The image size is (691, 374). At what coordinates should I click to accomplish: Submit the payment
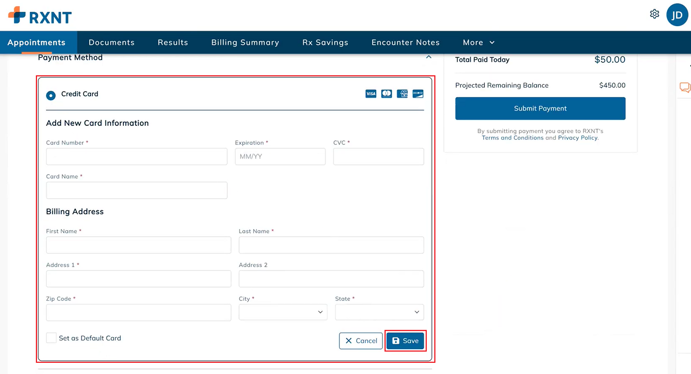click(x=540, y=108)
